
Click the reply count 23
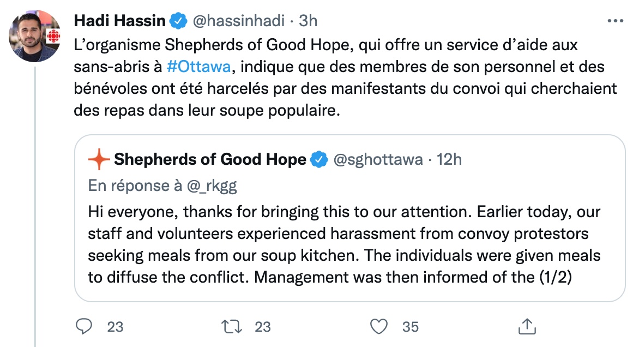pos(116,327)
